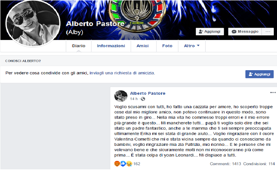Click the small post author avatar
277x170 pixels.
121,96
